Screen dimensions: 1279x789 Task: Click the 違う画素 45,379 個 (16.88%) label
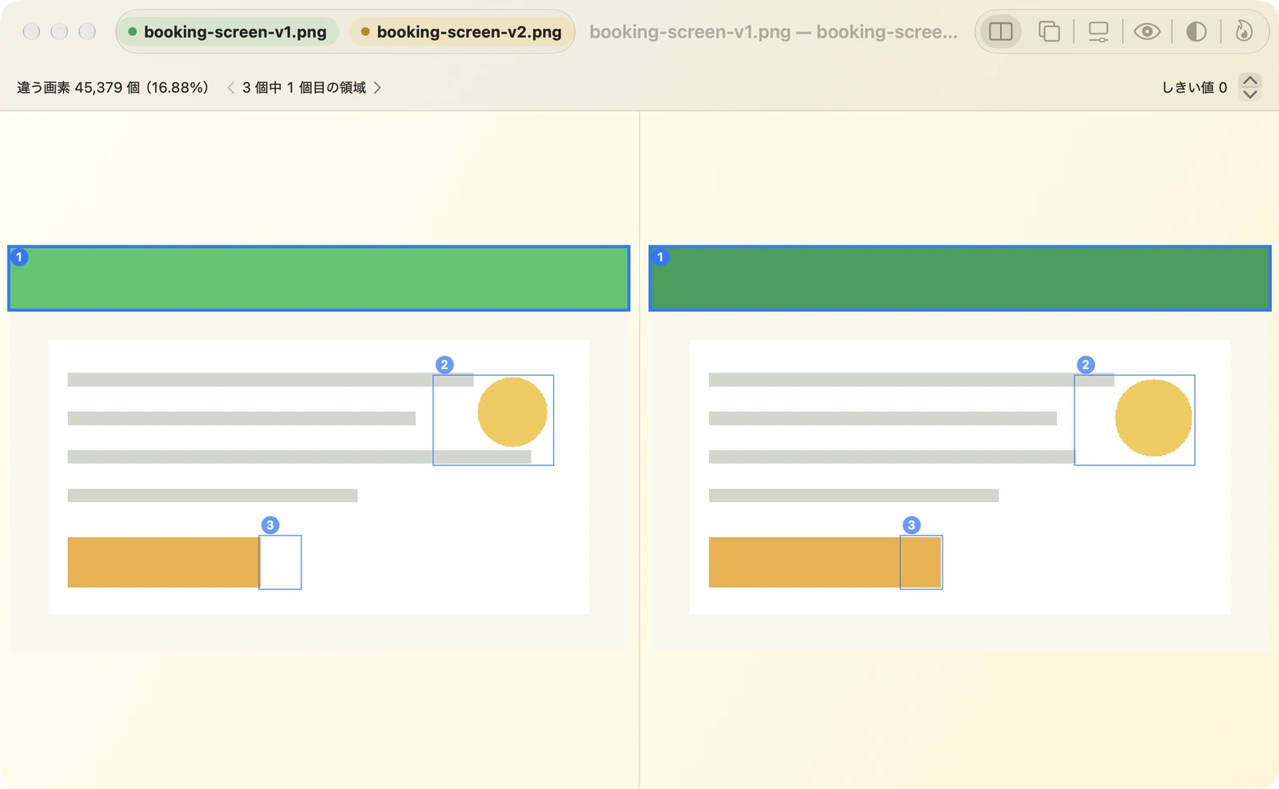(x=113, y=87)
